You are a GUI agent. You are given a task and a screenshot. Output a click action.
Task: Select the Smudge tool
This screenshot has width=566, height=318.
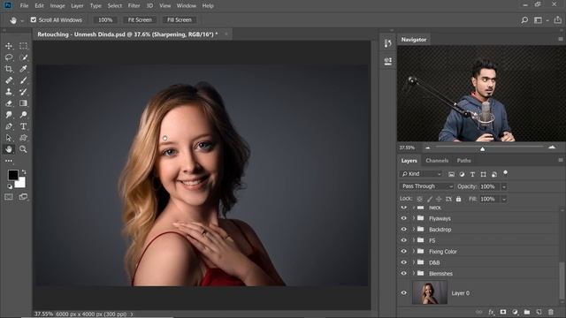click(9, 115)
